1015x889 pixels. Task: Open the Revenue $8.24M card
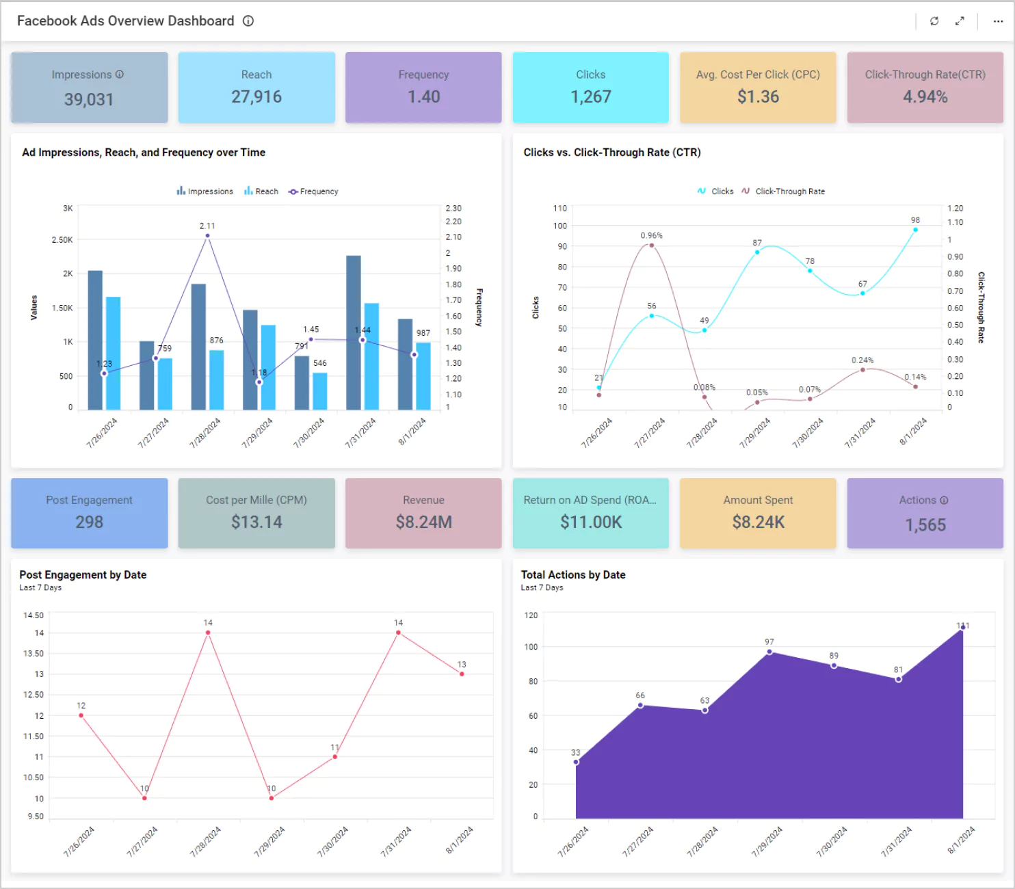[423, 513]
